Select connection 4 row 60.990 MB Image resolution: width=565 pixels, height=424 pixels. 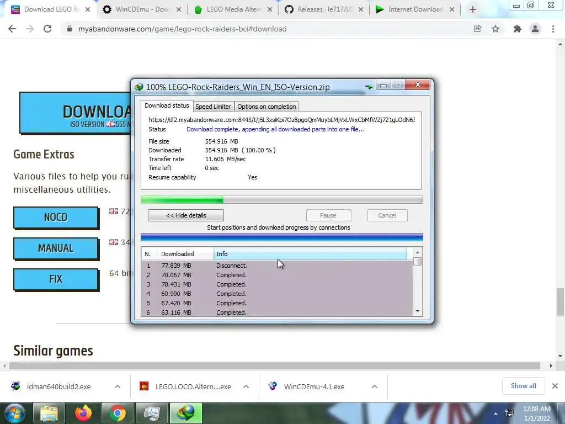[277, 294]
